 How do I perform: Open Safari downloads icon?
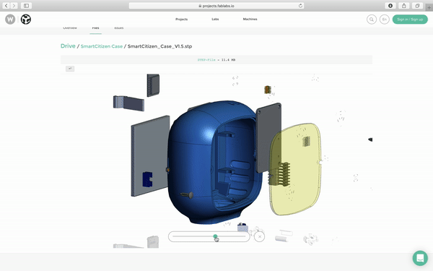(390, 6)
